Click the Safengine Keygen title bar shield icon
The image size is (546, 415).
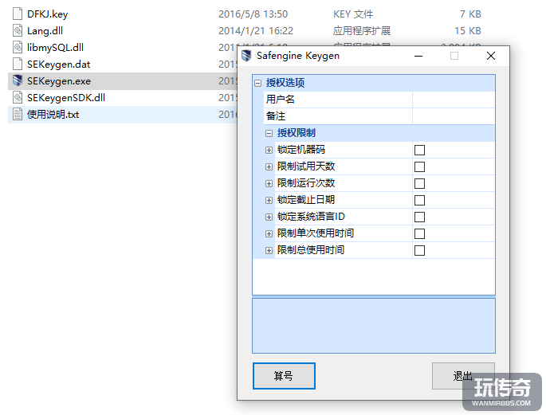click(x=246, y=56)
